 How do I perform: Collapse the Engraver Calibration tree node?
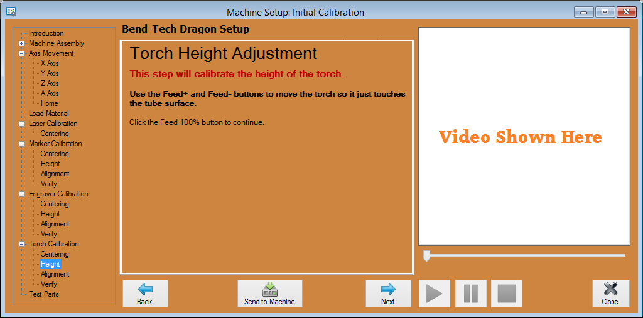(x=21, y=194)
